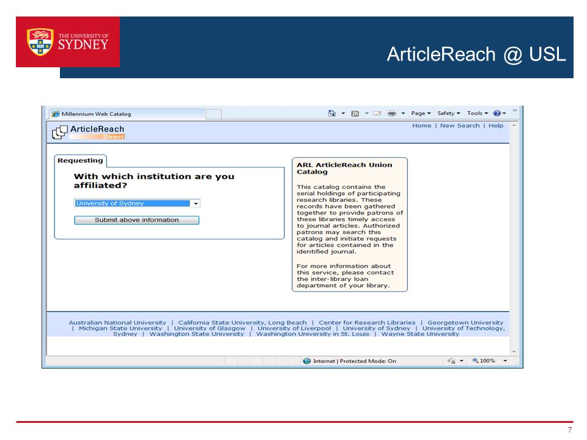
Task: Open the Tools menu
Action: pos(478,114)
